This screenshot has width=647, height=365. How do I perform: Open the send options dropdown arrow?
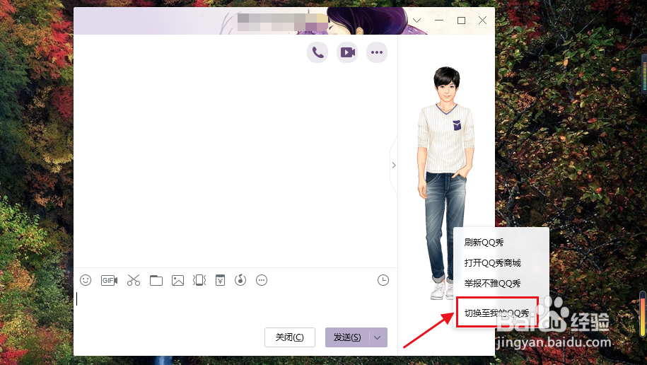click(x=377, y=337)
